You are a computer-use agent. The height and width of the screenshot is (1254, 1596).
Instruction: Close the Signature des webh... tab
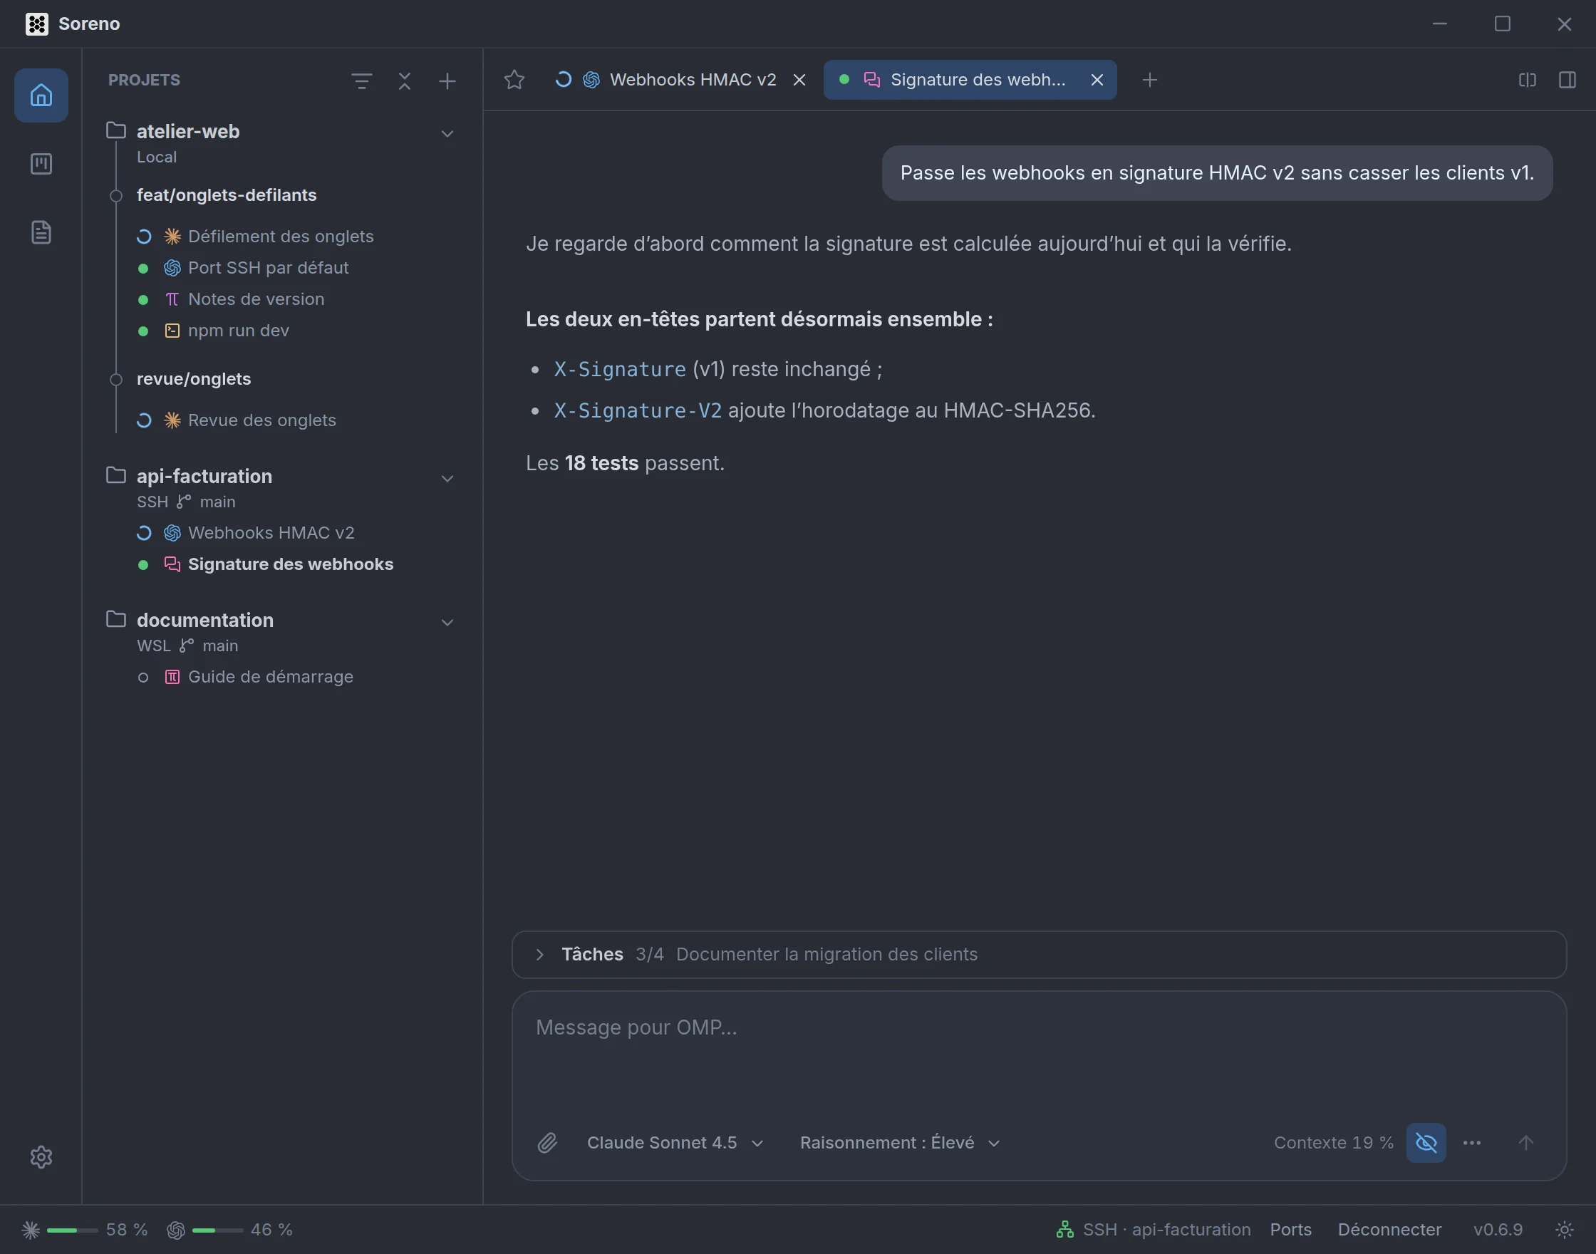tap(1097, 80)
